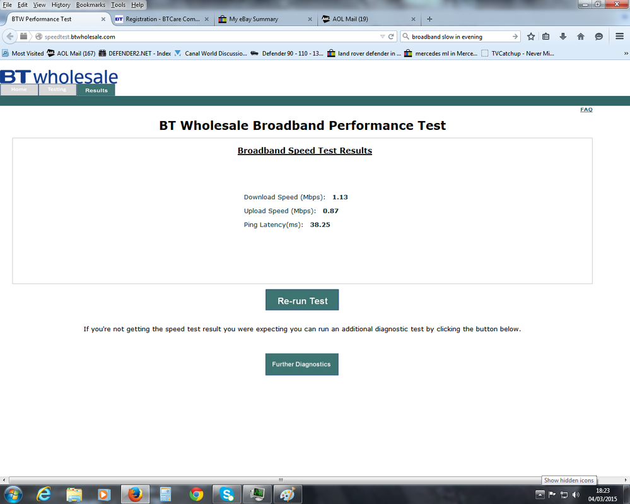Select the Testing page tab
This screenshot has width=630, height=504.
57,90
